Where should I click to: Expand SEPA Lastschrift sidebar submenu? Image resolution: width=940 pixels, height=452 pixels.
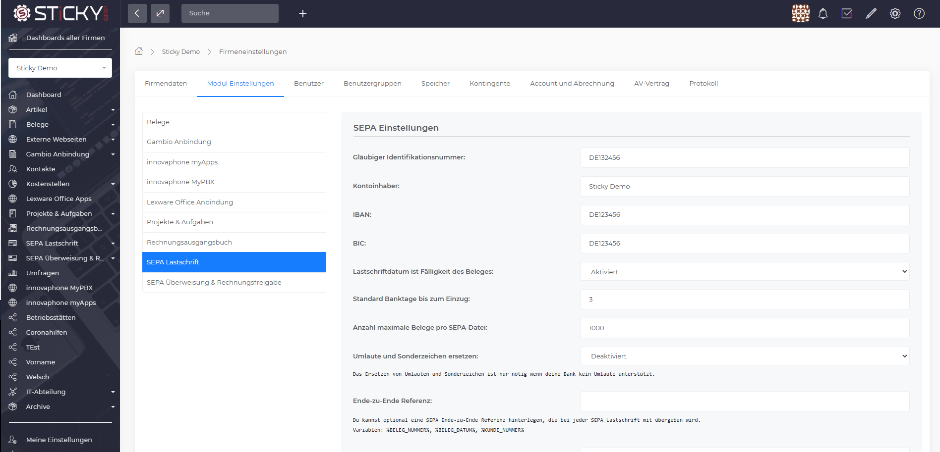(x=113, y=244)
